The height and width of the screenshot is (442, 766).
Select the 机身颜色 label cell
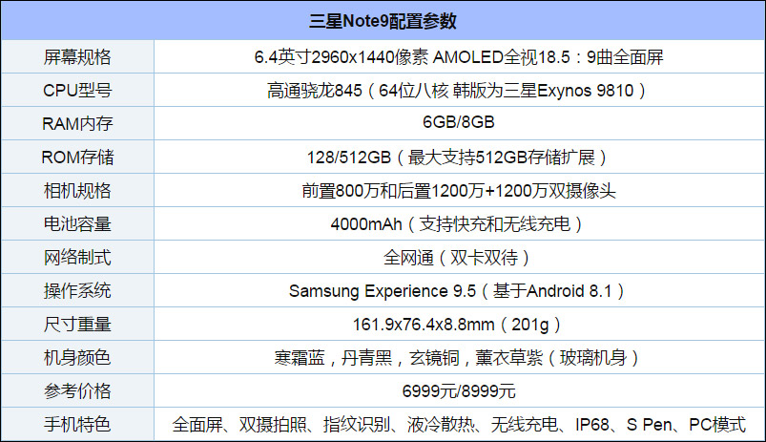click(x=77, y=357)
